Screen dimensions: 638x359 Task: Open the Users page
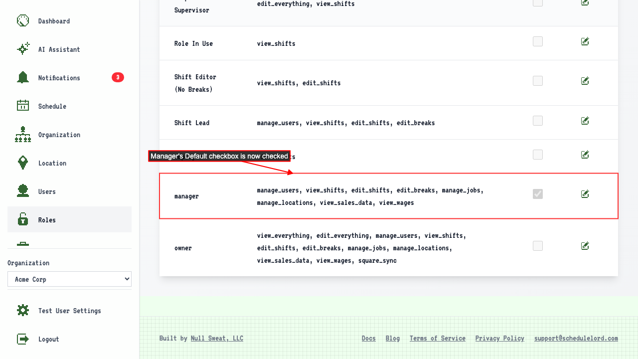(x=69, y=191)
